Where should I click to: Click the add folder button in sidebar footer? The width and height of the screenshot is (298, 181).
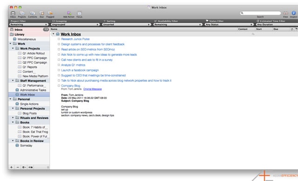[30, 167]
